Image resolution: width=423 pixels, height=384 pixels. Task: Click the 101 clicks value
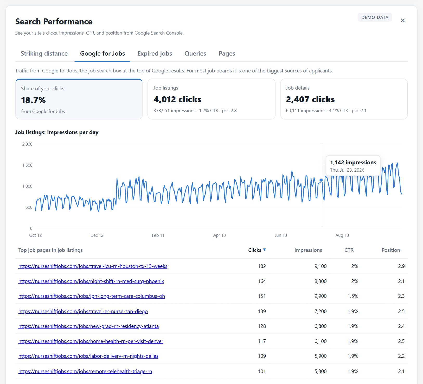(x=262, y=371)
